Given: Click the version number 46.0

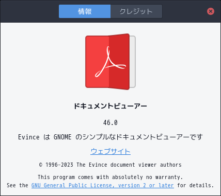Looking at the screenshot, I should (x=110, y=123).
